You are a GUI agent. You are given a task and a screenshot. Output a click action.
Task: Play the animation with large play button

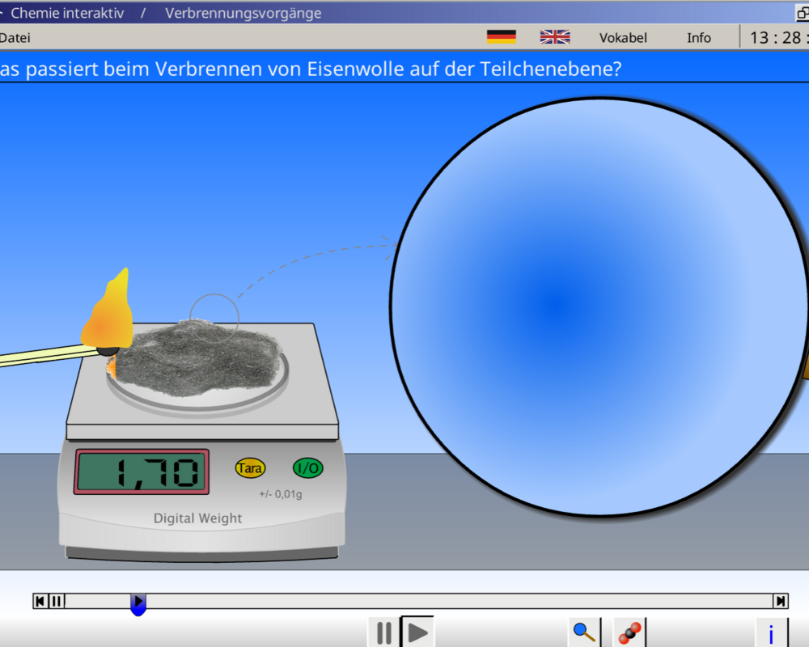417,632
